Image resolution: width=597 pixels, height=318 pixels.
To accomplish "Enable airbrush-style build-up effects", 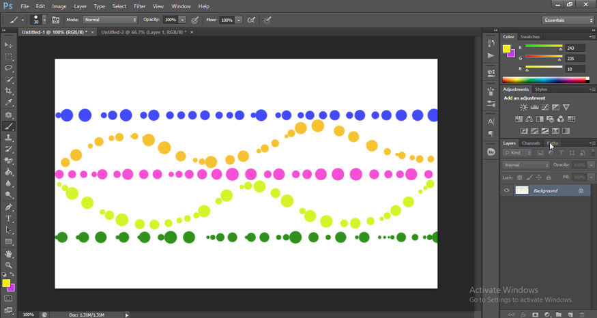I will [x=253, y=20].
